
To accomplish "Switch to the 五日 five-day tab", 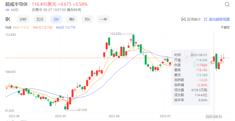I will point(40,19).
